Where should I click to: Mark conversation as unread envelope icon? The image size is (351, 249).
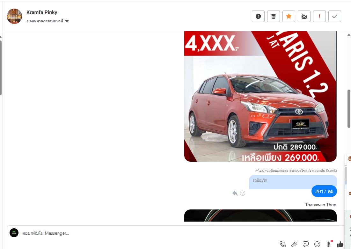click(304, 16)
